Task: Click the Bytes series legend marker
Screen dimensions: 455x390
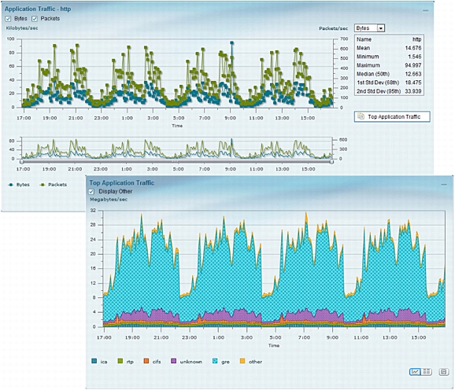Action: coord(11,185)
